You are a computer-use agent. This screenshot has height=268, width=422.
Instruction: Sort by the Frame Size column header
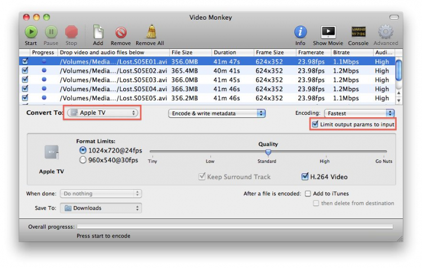click(x=275, y=52)
